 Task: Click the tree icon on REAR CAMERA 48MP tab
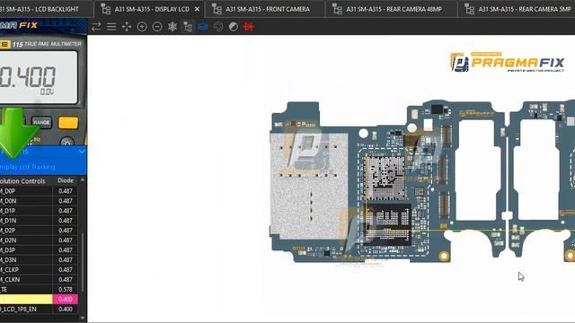(337, 9)
